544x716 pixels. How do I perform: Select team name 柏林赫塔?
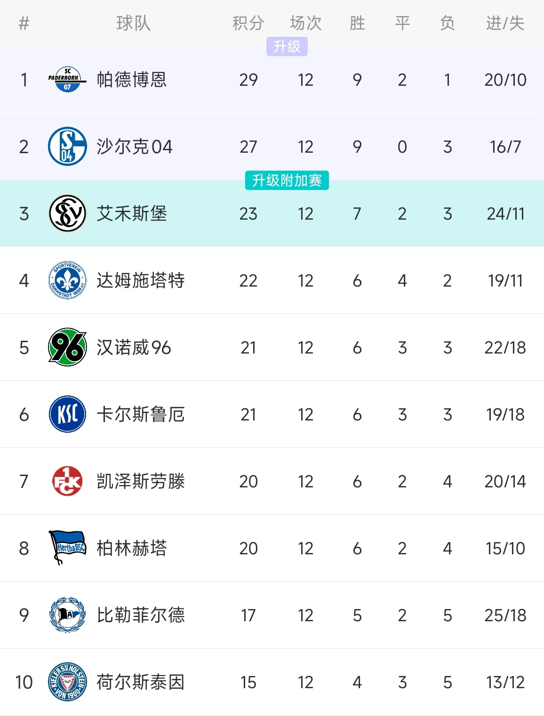click(x=132, y=548)
